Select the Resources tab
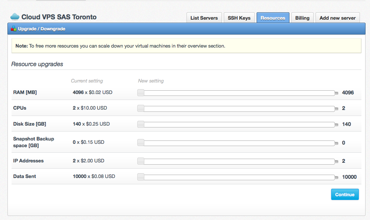370x220 pixels. tap(273, 18)
